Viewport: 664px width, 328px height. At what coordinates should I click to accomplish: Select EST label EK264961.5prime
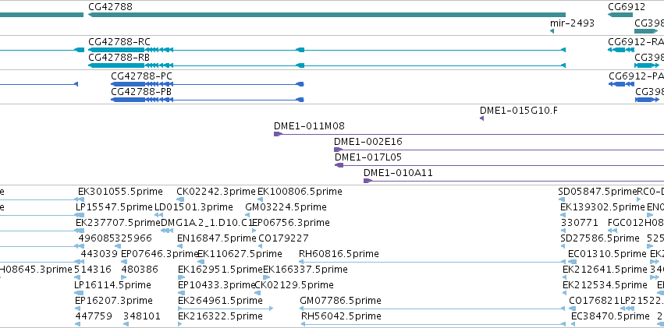click(220, 300)
